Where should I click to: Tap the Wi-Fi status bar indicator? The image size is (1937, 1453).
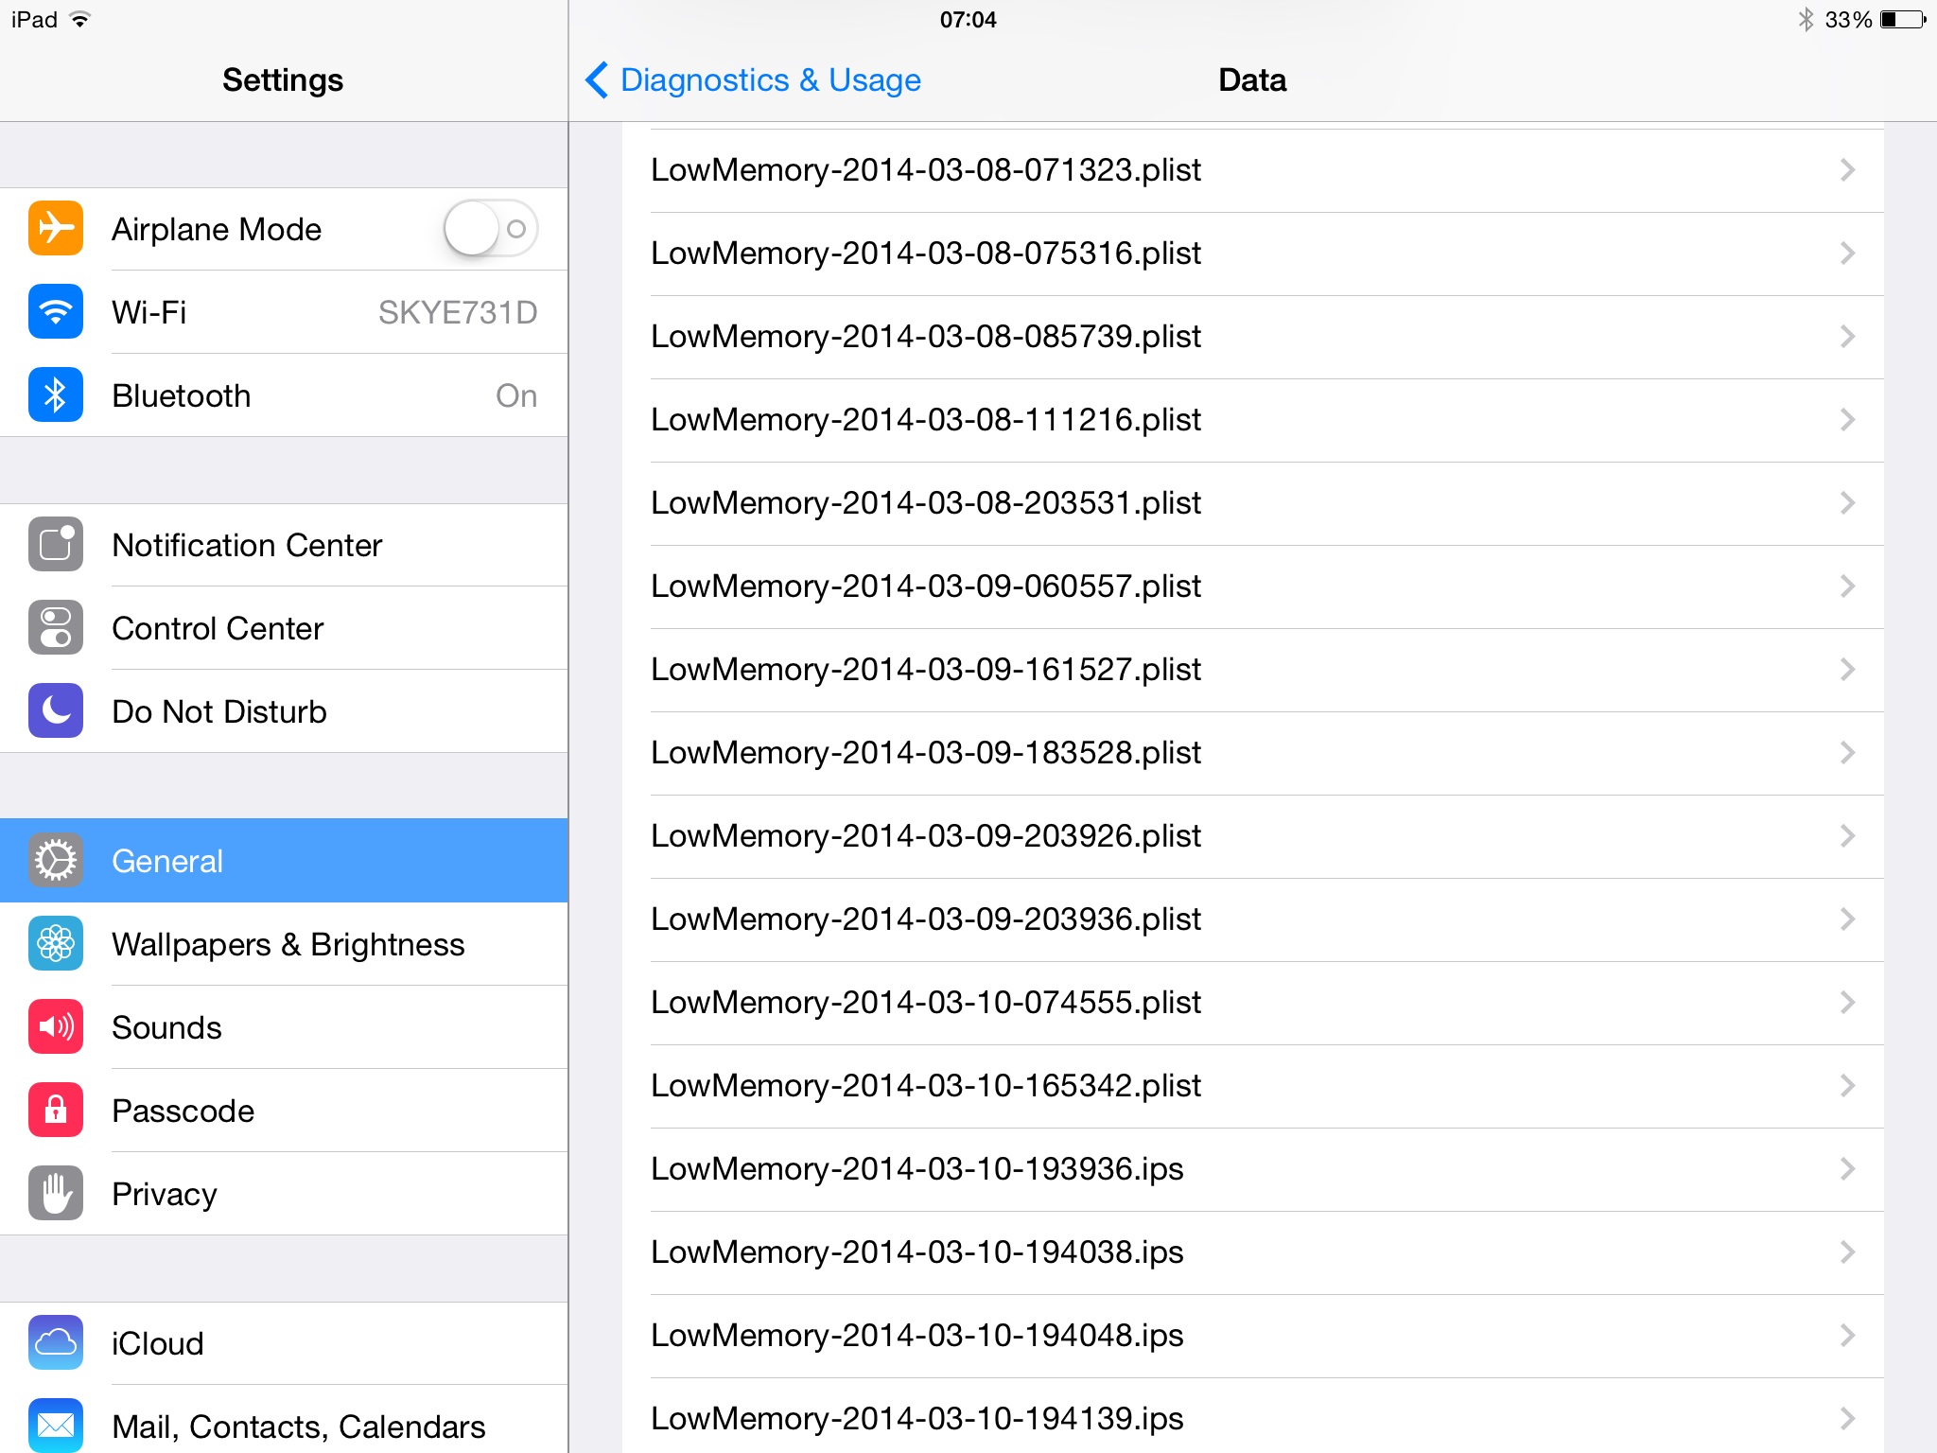[80, 20]
